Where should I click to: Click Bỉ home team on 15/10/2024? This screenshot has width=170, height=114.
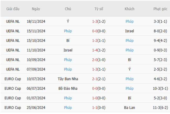point(68,41)
